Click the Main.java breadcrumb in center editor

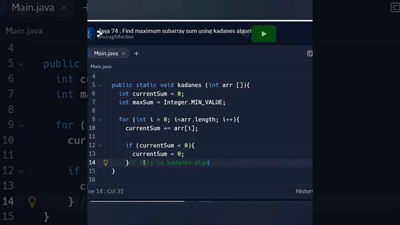coord(101,67)
